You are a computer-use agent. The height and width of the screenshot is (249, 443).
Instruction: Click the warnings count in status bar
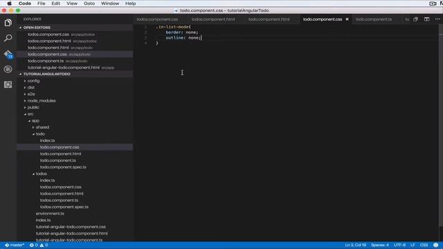pyautogui.click(x=44, y=245)
